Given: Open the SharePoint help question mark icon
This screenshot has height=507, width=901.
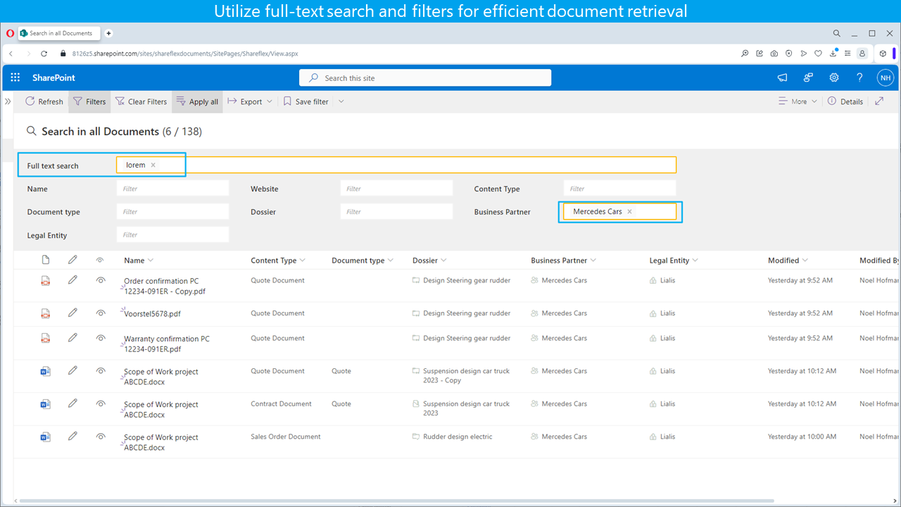Looking at the screenshot, I should tap(859, 77).
